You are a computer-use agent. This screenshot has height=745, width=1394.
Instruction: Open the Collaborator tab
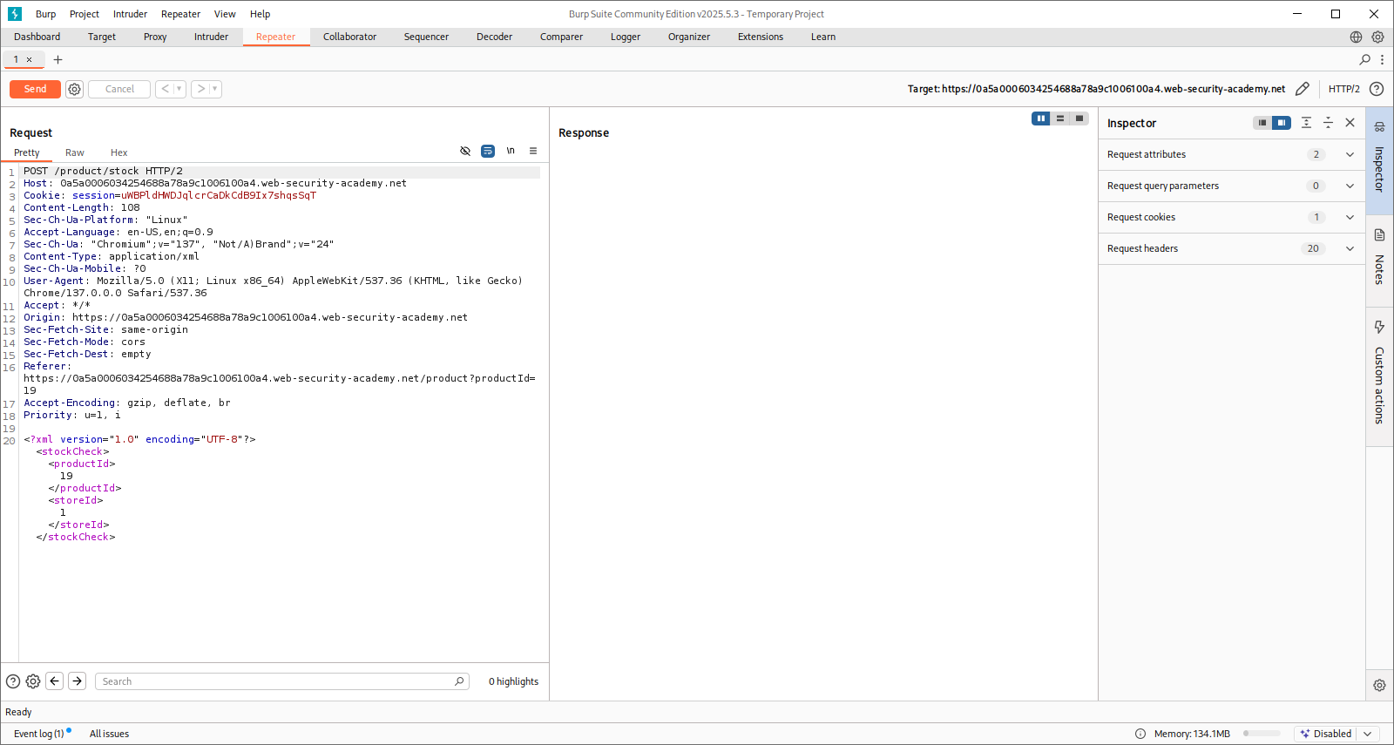pyautogui.click(x=349, y=37)
